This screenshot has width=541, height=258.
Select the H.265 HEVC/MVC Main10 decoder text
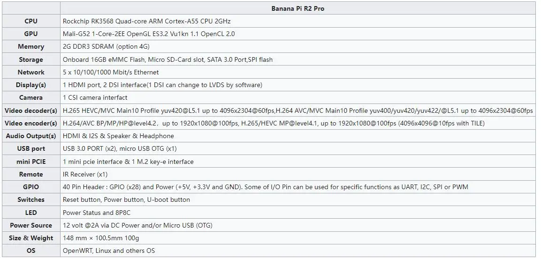pos(298,110)
